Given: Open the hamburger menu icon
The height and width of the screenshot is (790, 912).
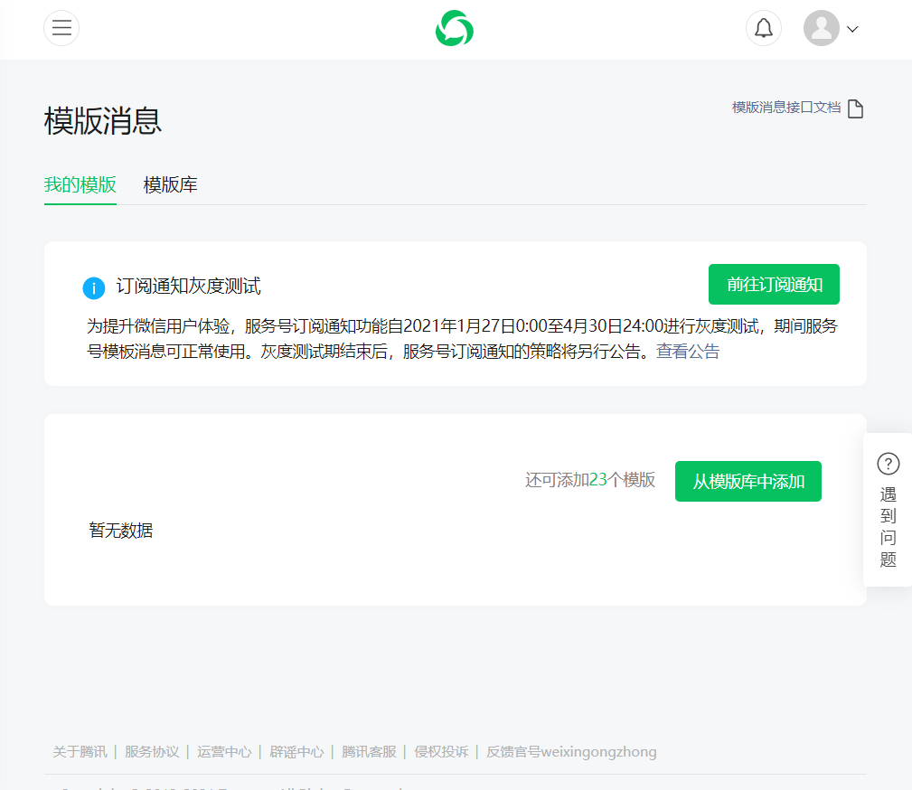Looking at the screenshot, I should 61,28.
